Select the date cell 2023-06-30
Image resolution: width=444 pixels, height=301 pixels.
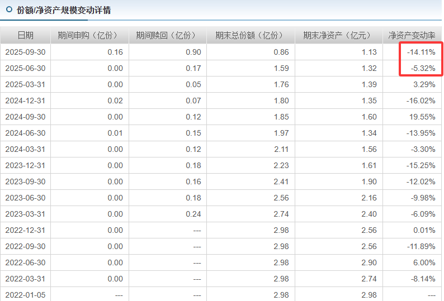(x=25, y=198)
